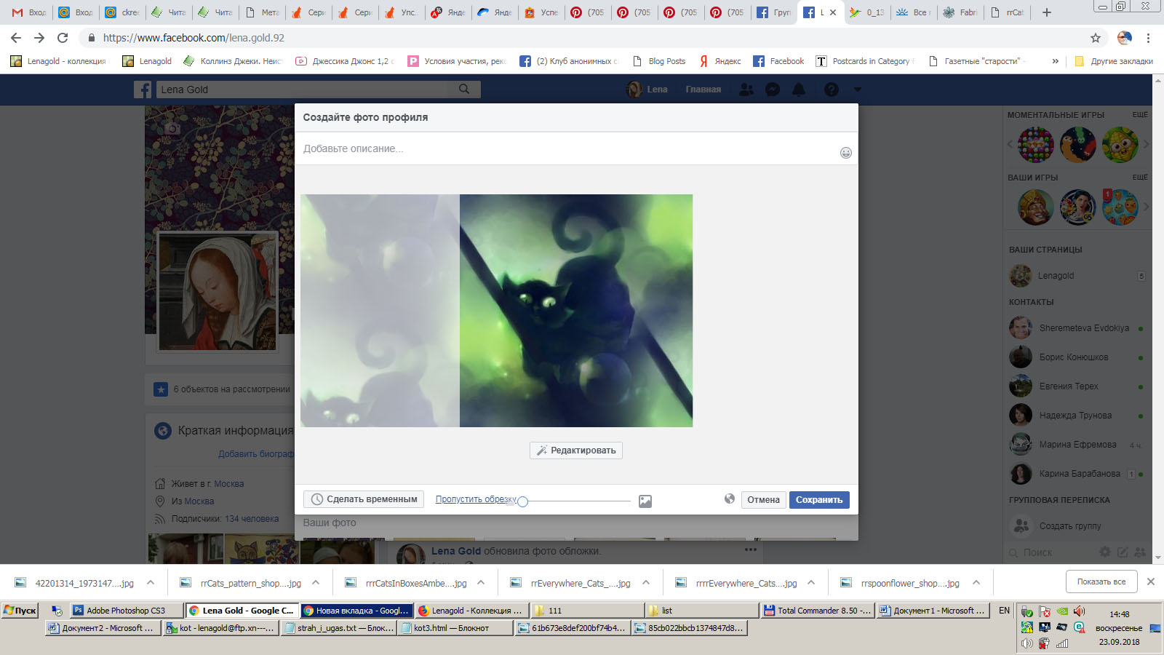Open the chat settings gear icon
Viewport: 1164px width, 655px height.
point(1105,552)
